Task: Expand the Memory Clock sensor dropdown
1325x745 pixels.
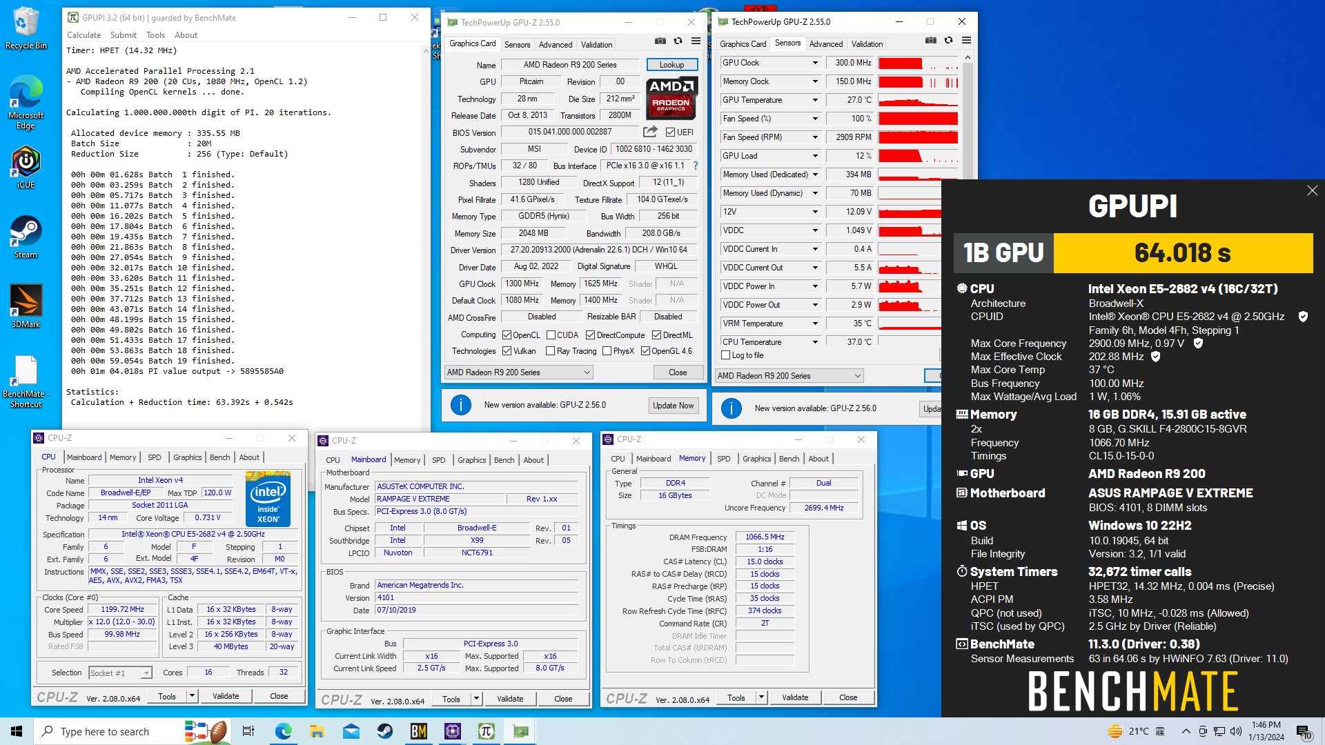Action: point(815,81)
